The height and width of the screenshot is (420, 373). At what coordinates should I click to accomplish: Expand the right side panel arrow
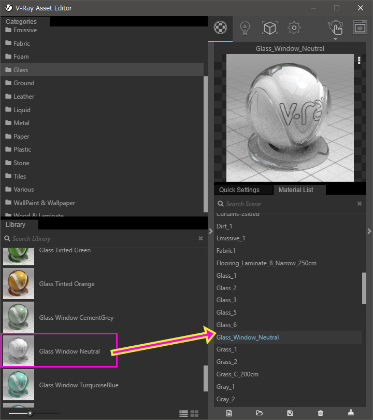(369, 231)
